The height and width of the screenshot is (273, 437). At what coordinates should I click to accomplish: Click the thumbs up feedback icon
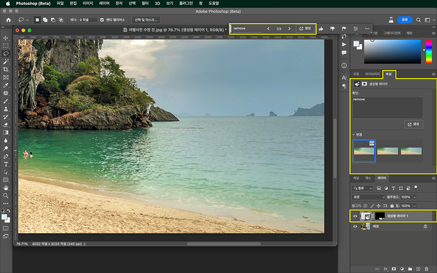click(321, 28)
